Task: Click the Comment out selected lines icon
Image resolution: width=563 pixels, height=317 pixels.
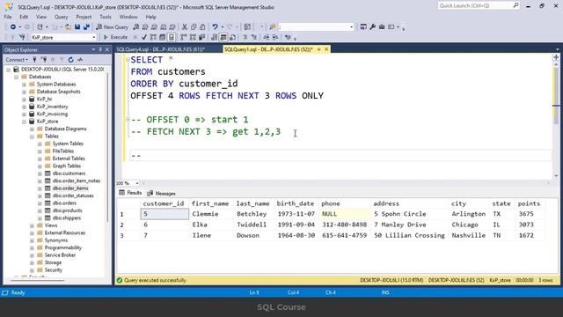Action: pos(245,37)
